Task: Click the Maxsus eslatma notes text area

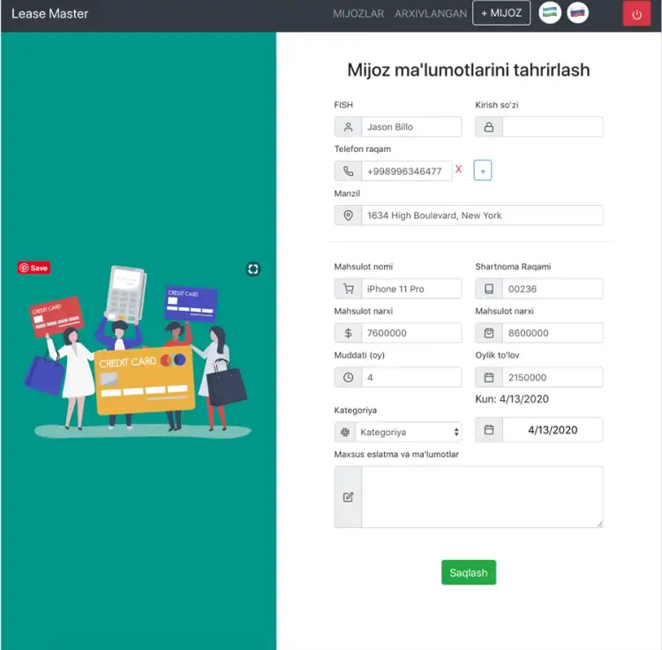Action: pyautogui.click(x=481, y=497)
